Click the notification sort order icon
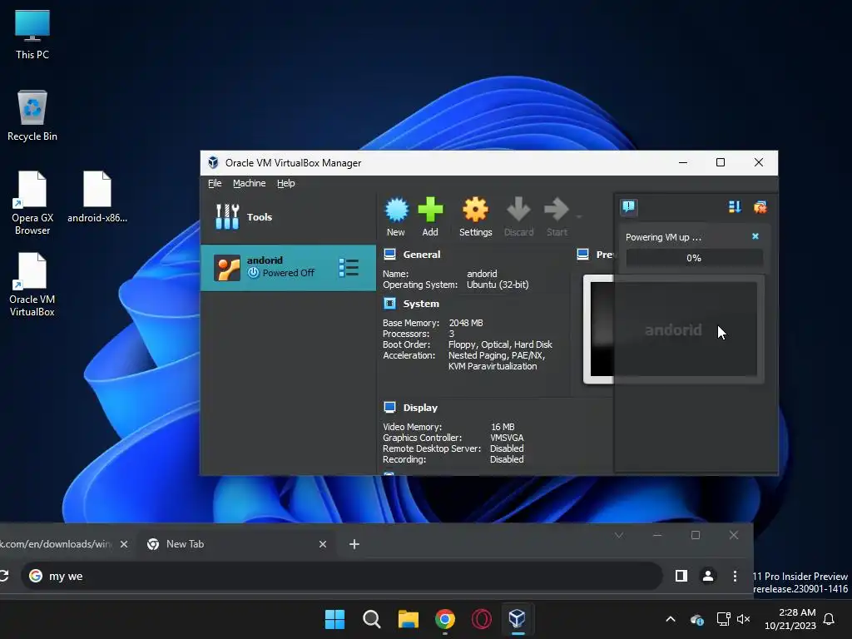This screenshot has height=639, width=852. pyautogui.click(x=735, y=206)
